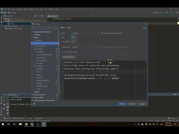
Task: Open the Edit menu
Action: [9, 9]
